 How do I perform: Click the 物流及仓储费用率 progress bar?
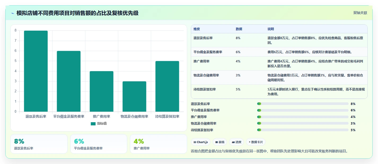[x=303, y=123]
